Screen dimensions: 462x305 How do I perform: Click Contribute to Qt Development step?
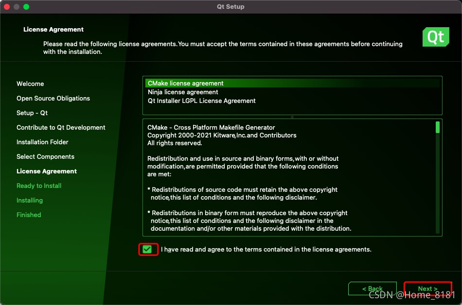[x=61, y=127]
